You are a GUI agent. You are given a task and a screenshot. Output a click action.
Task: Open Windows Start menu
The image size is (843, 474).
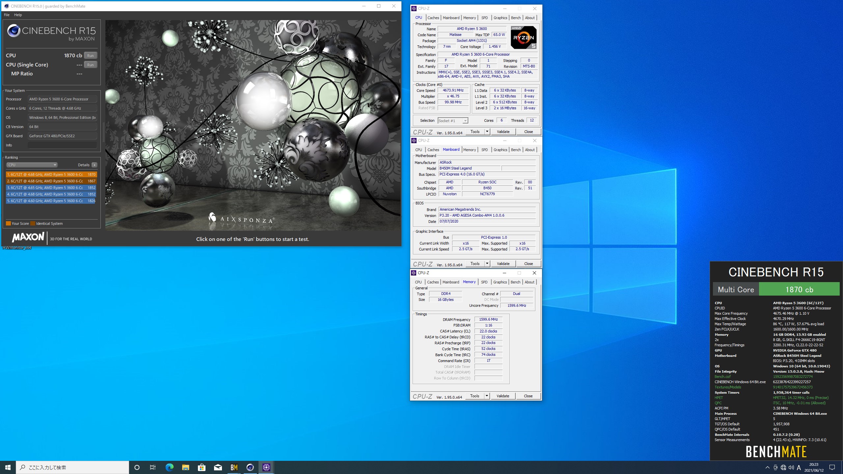(x=8, y=467)
